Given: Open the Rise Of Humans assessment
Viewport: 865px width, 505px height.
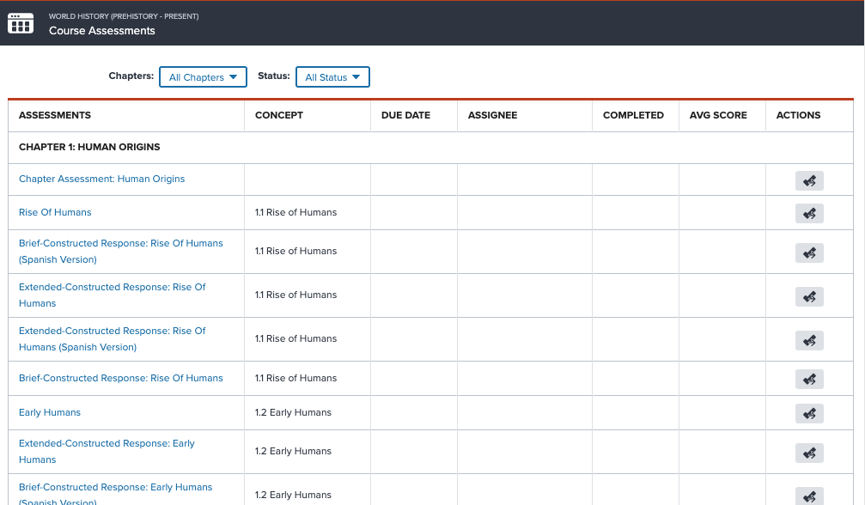Looking at the screenshot, I should pos(55,212).
